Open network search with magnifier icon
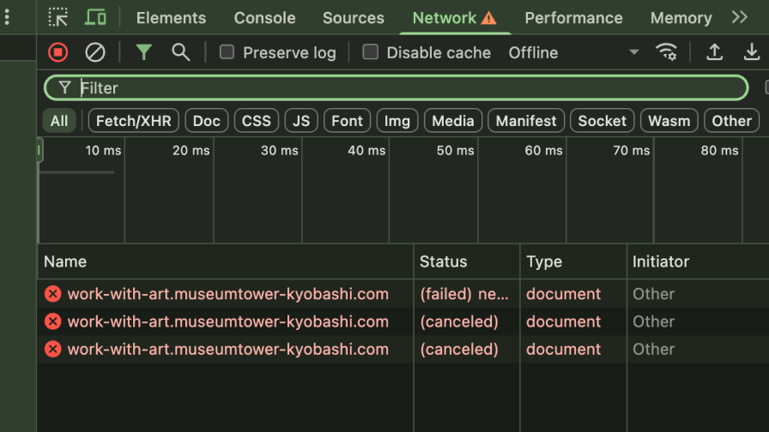This screenshot has width=769, height=432. click(180, 52)
